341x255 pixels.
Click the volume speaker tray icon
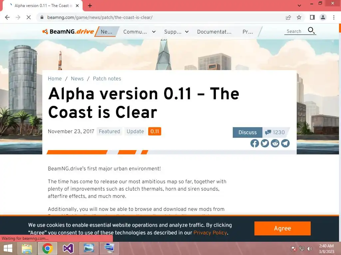pyautogui.click(x=309, y=249)
